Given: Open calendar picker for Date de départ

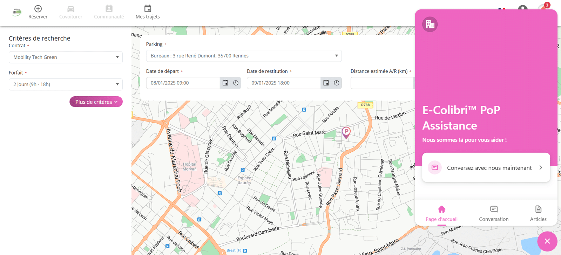Looking at the screenshot, I should tap(225, 83).
